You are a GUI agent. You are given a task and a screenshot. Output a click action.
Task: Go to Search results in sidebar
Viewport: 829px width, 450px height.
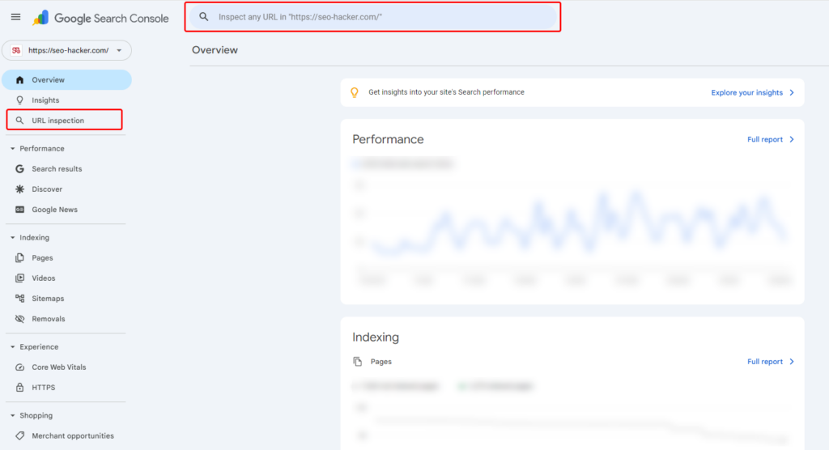[57, 169]
